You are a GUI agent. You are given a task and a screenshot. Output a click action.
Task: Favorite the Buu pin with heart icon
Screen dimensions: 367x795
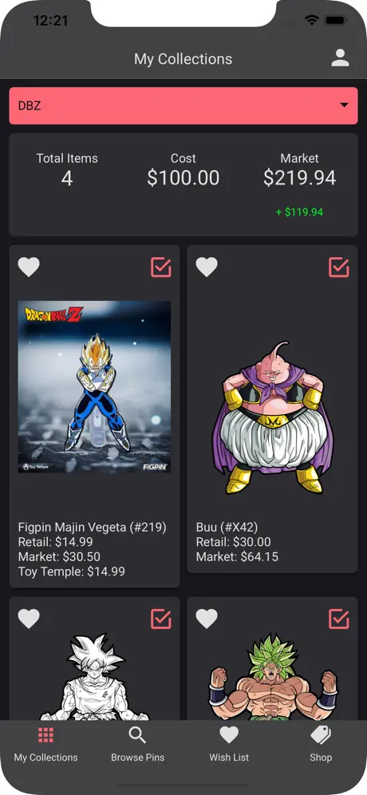207,267
